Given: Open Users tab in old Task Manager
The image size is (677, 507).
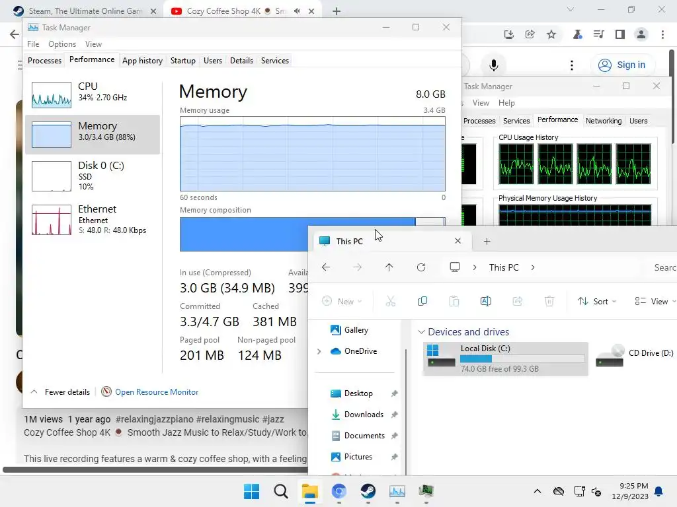Looking at the screenshot, I should [638, 121].
